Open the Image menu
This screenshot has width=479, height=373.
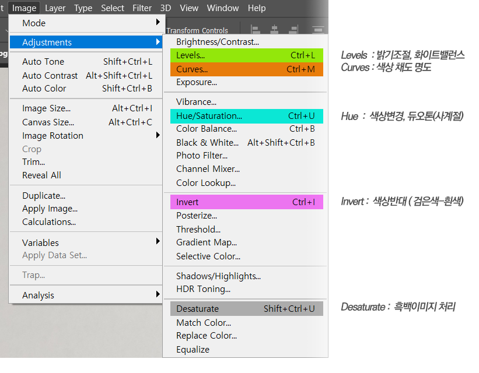(x=24, y=8)
